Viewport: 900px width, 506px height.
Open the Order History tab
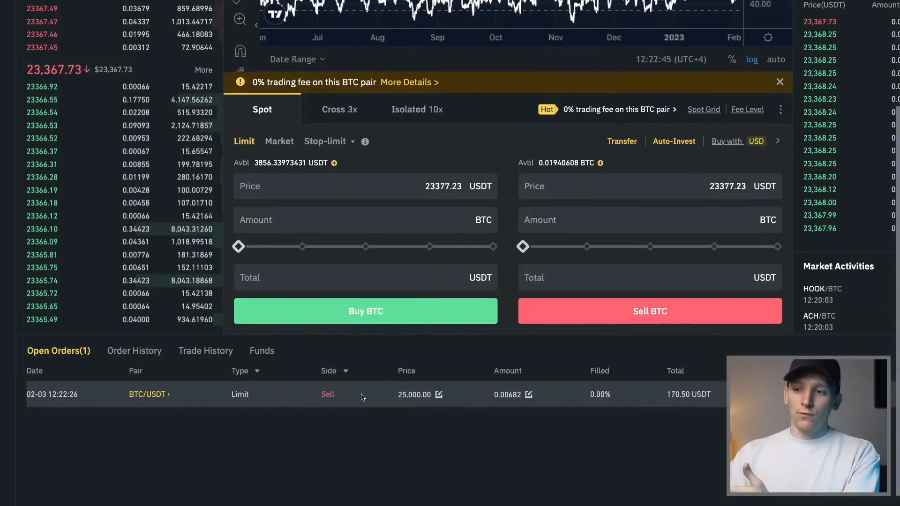(134, 350)
